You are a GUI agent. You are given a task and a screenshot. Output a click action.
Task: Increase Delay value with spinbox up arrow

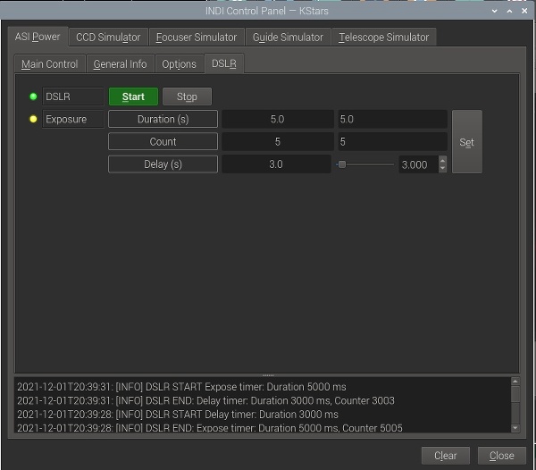coord(442,160)
